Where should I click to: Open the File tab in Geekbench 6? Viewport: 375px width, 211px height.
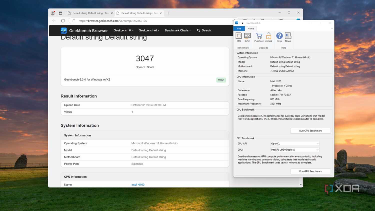click(x=239, y=28)
